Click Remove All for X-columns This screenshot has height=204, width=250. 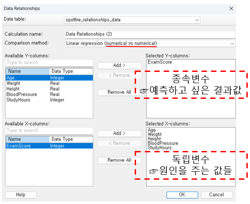(119, 160)
